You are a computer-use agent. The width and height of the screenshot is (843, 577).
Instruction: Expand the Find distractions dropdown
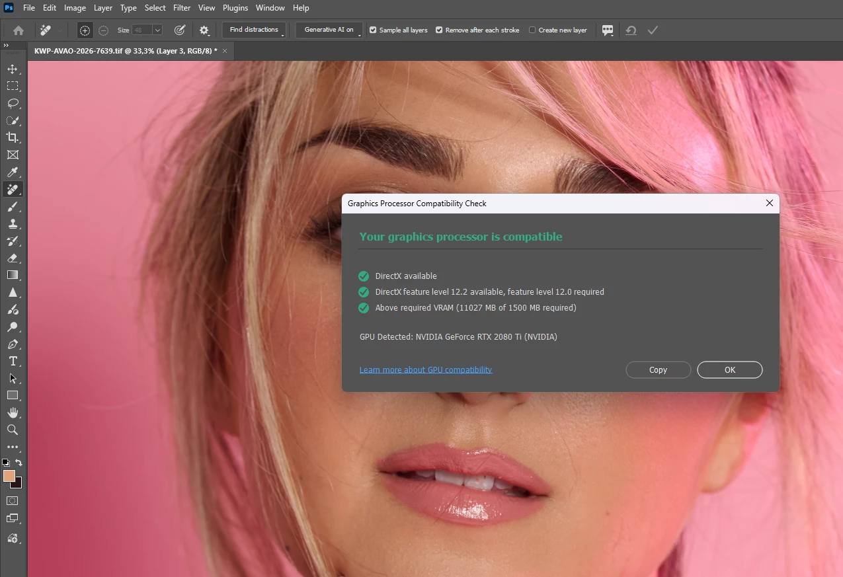(x=255, y=30)
